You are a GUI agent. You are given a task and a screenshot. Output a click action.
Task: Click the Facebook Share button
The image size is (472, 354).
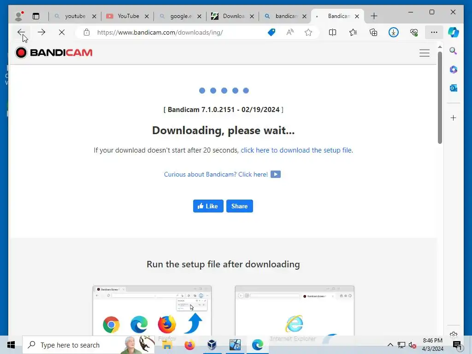[239, 206]
